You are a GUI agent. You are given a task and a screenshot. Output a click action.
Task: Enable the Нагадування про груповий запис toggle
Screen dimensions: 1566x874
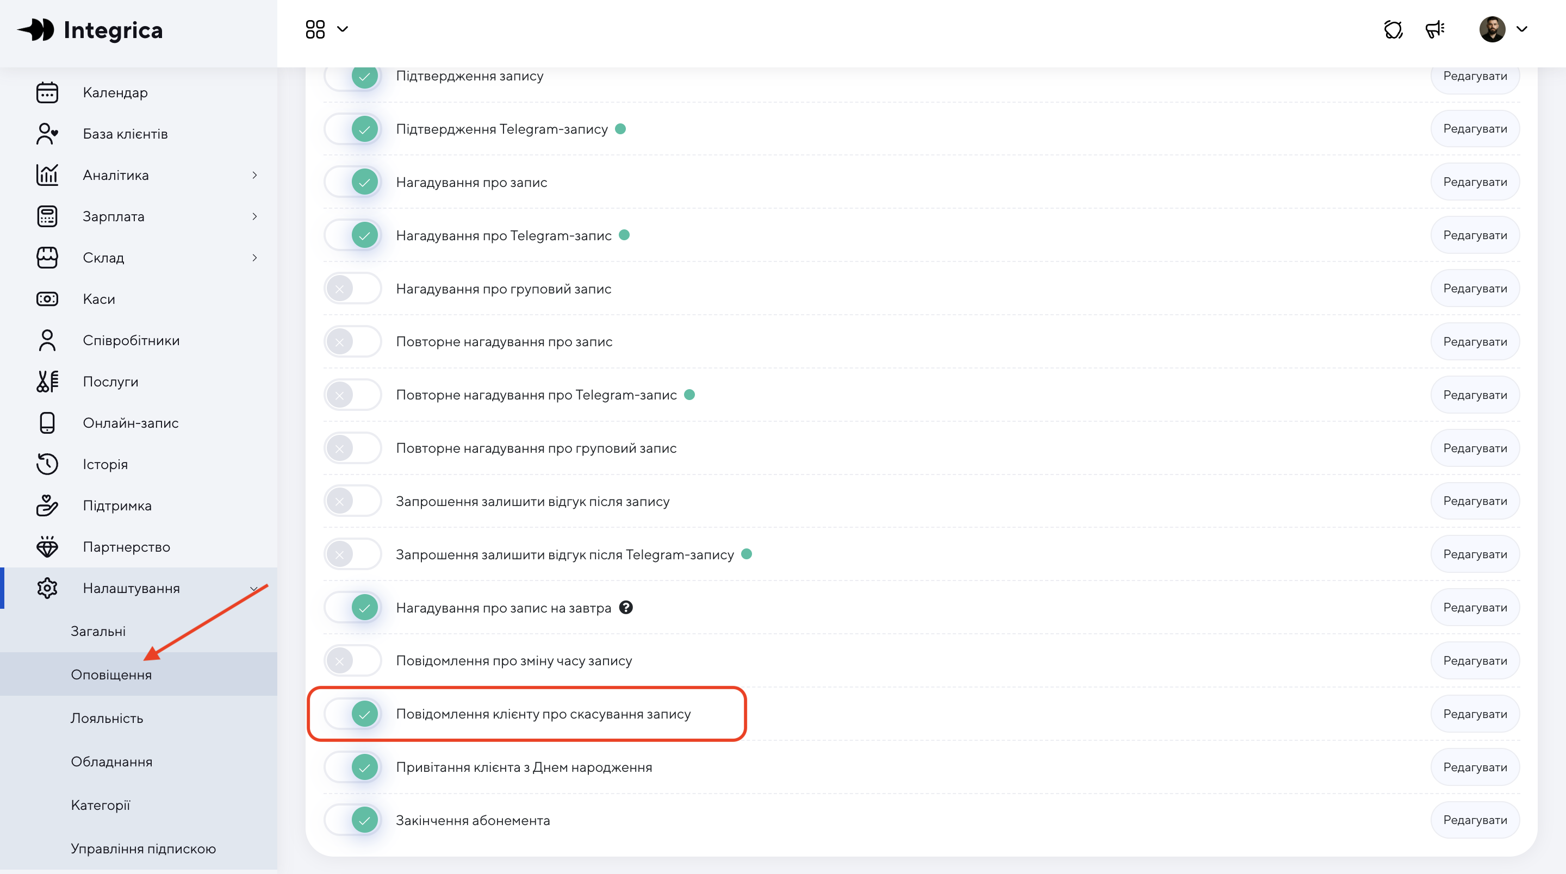coord(352,289)
